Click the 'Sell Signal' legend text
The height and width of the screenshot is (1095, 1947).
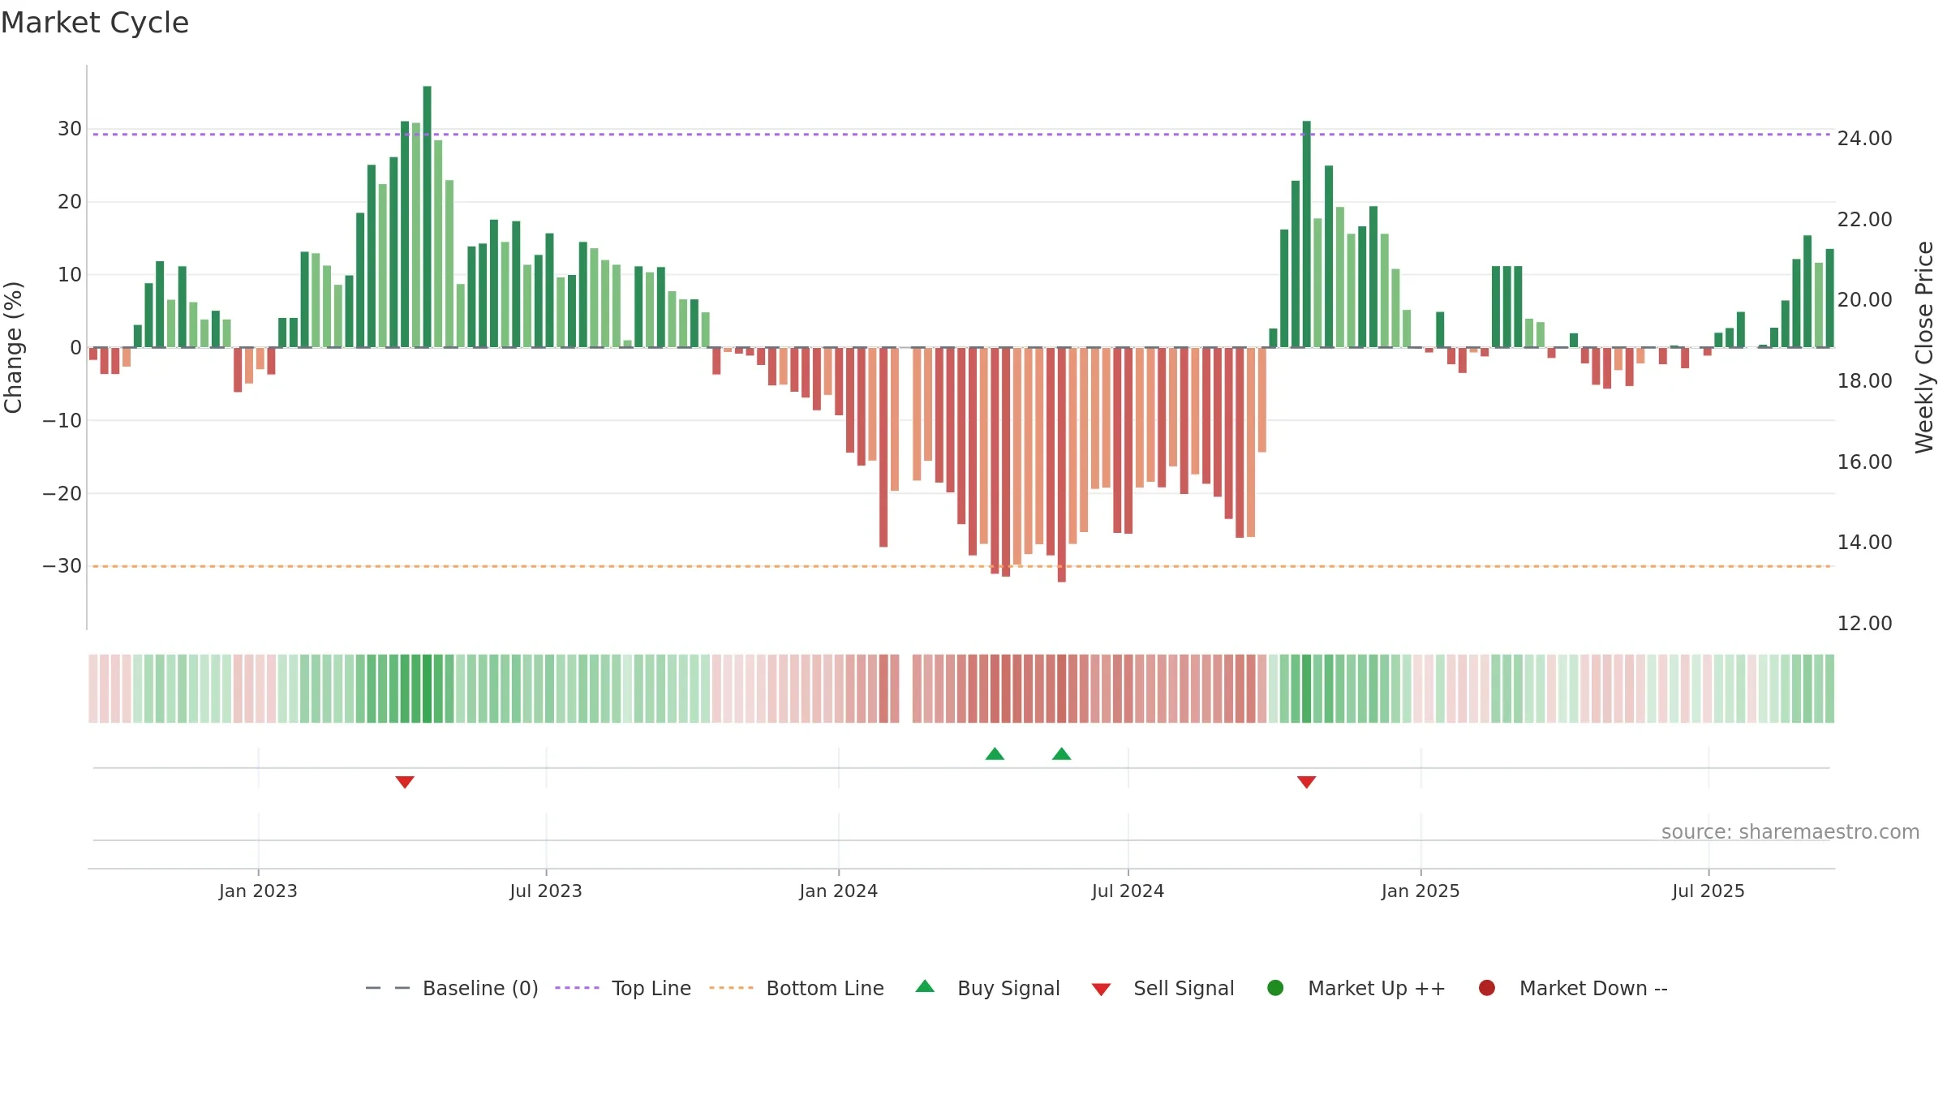[x=1184, y=988]
